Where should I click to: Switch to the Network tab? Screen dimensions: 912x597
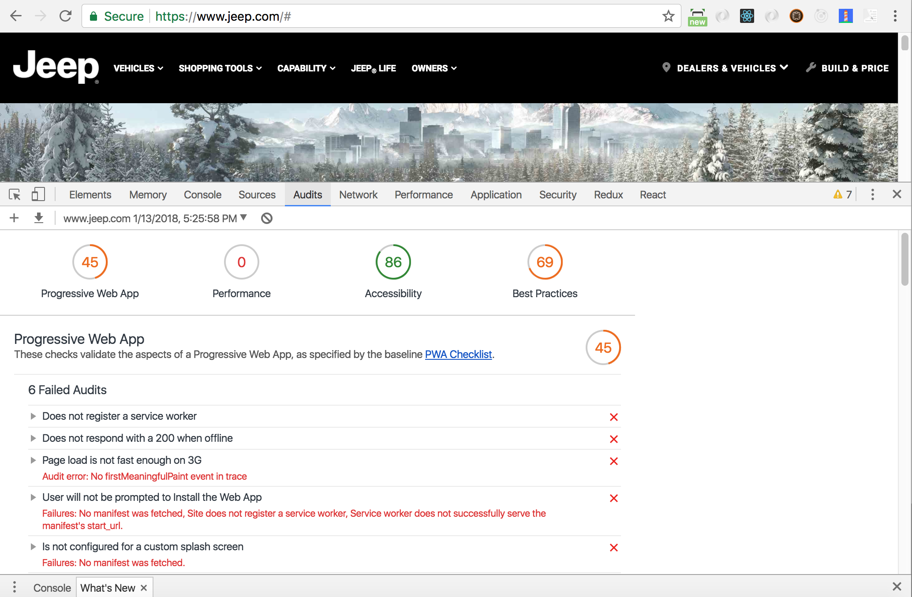(x=358, y=194)
